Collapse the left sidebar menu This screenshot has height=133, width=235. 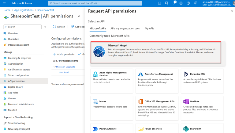45,27
